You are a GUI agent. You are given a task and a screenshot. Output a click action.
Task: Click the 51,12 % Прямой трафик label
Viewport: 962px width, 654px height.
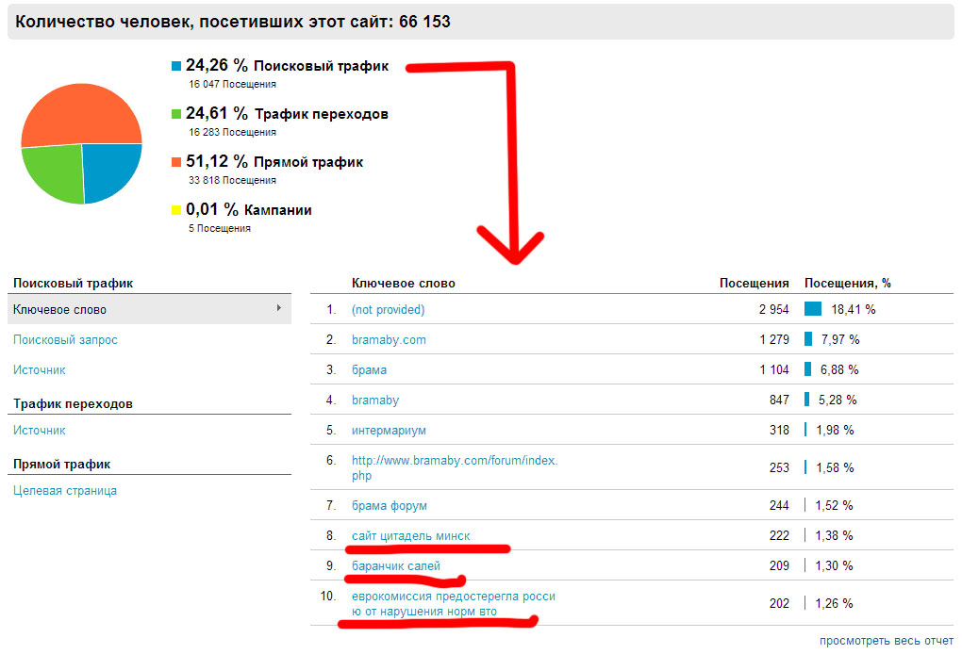coord(274,162)
